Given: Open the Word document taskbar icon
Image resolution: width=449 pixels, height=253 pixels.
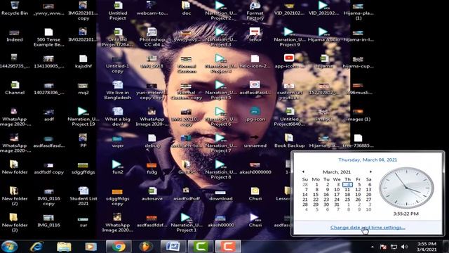Looking at the screenshot, I should pyautogui.click(x=173, y=247).
